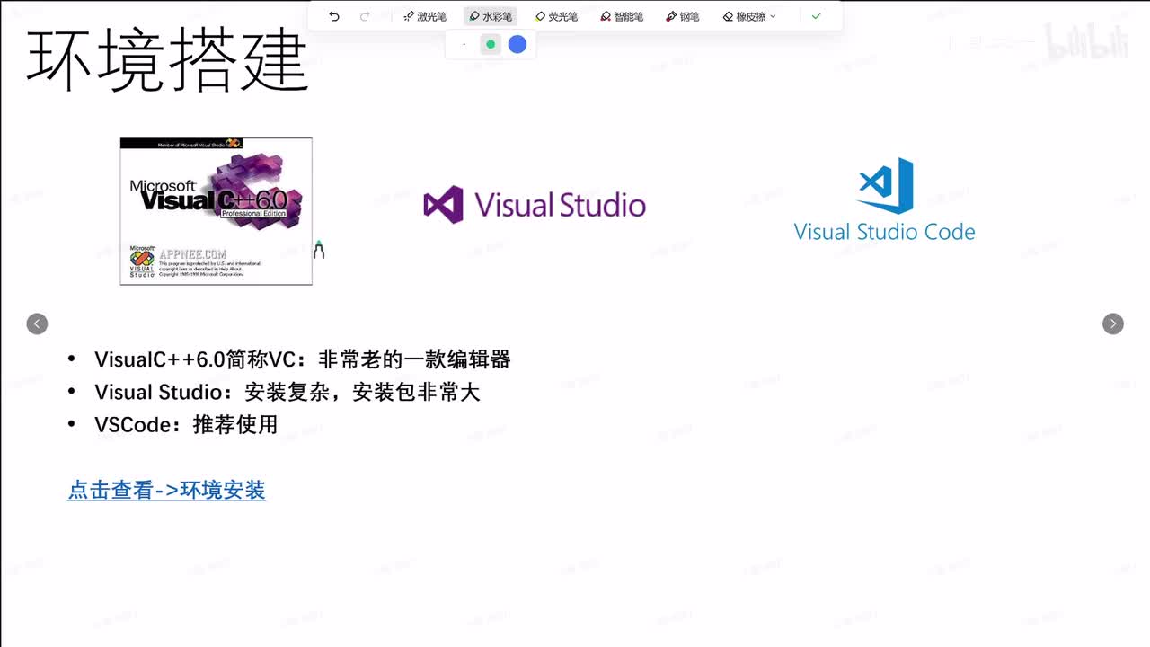Click bullet text VSCode：推荐使用

pyautogui.click(x=186, y=424)
